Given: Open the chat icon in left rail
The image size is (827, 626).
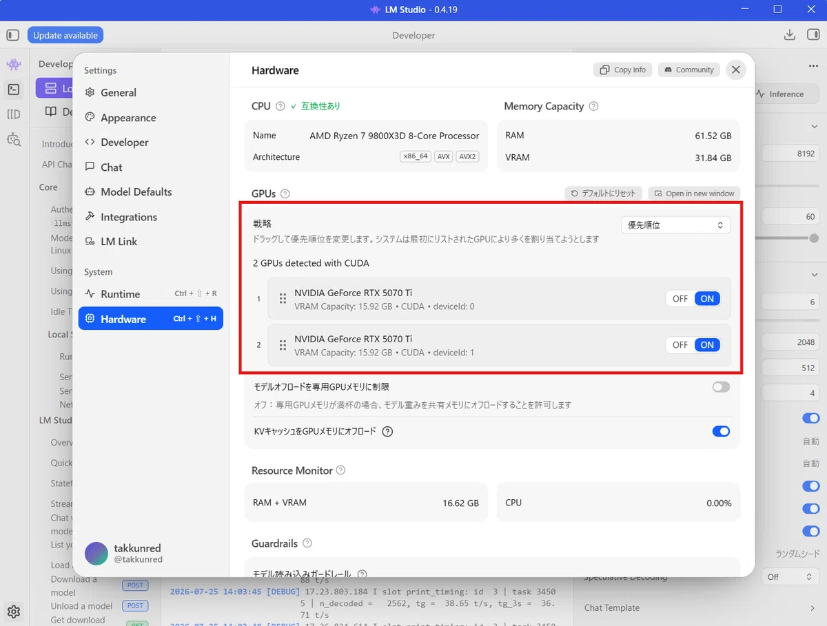Looking at the screenshot, I should click(x=14, y=65).
